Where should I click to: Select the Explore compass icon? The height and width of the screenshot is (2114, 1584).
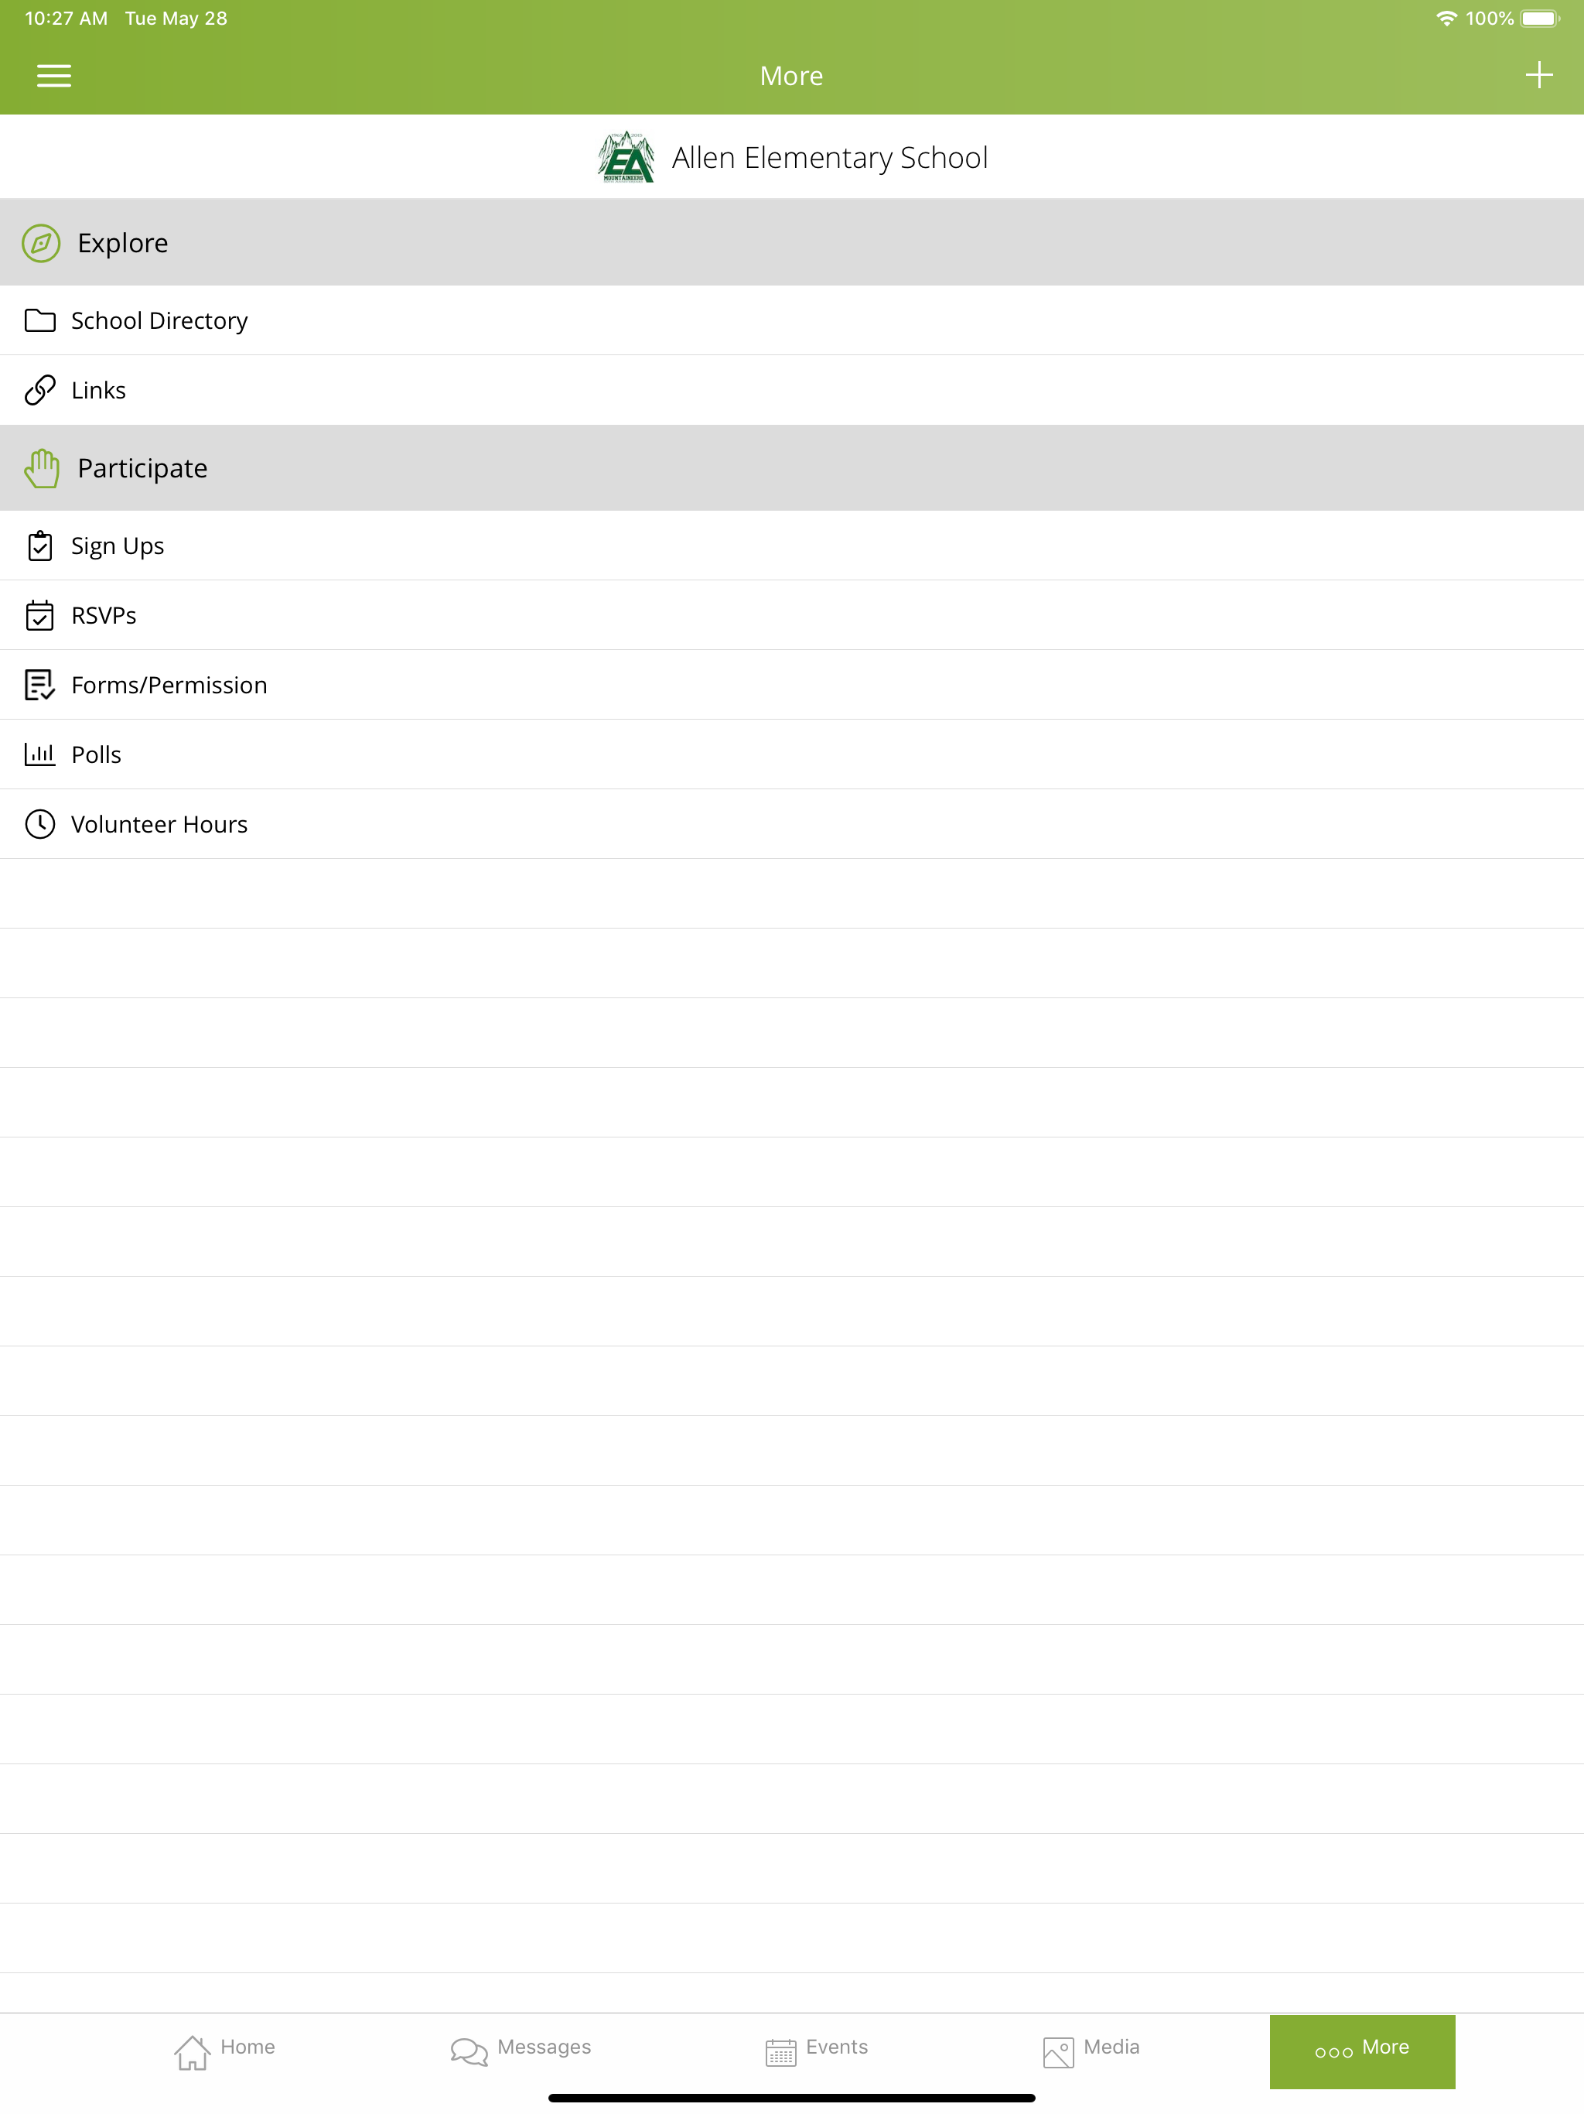click(41, 243)
